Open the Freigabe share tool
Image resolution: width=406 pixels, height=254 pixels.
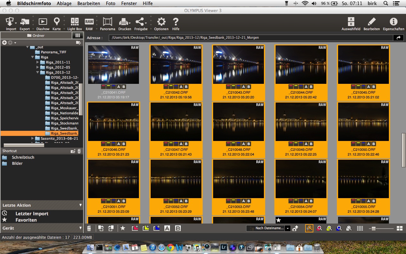[141, 24]
